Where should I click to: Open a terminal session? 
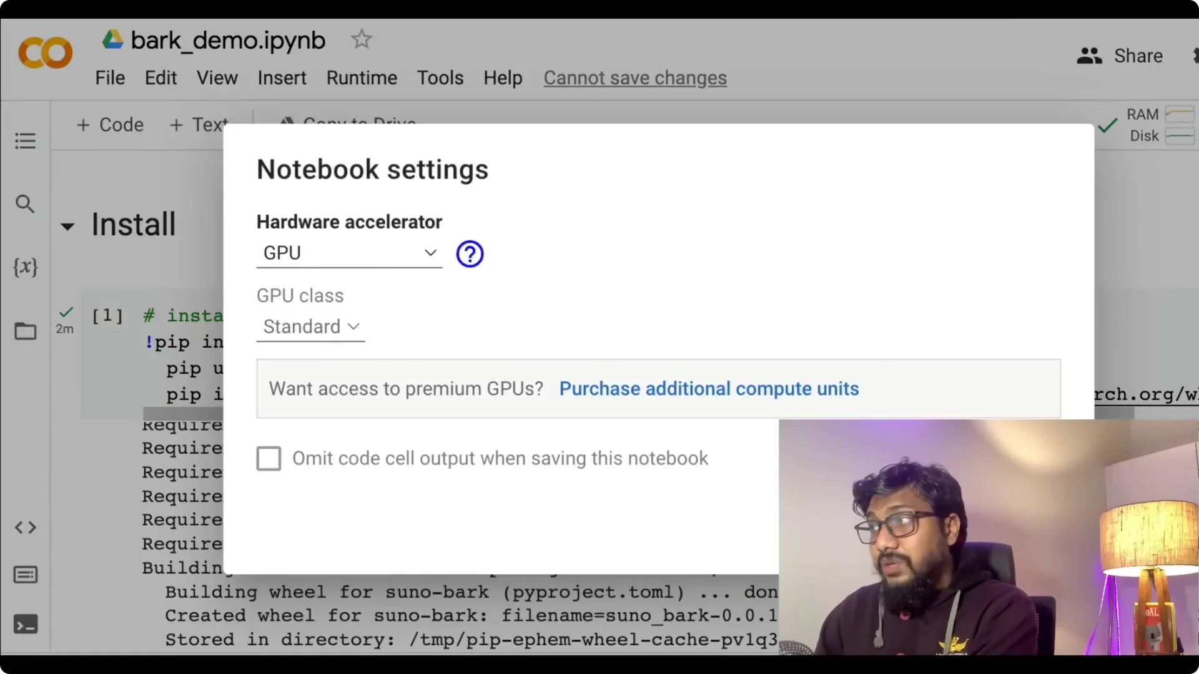(25, 624)
